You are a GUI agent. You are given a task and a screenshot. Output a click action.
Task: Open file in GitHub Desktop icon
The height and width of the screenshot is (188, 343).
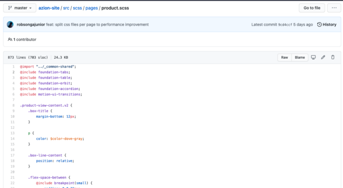pos(313,57)
